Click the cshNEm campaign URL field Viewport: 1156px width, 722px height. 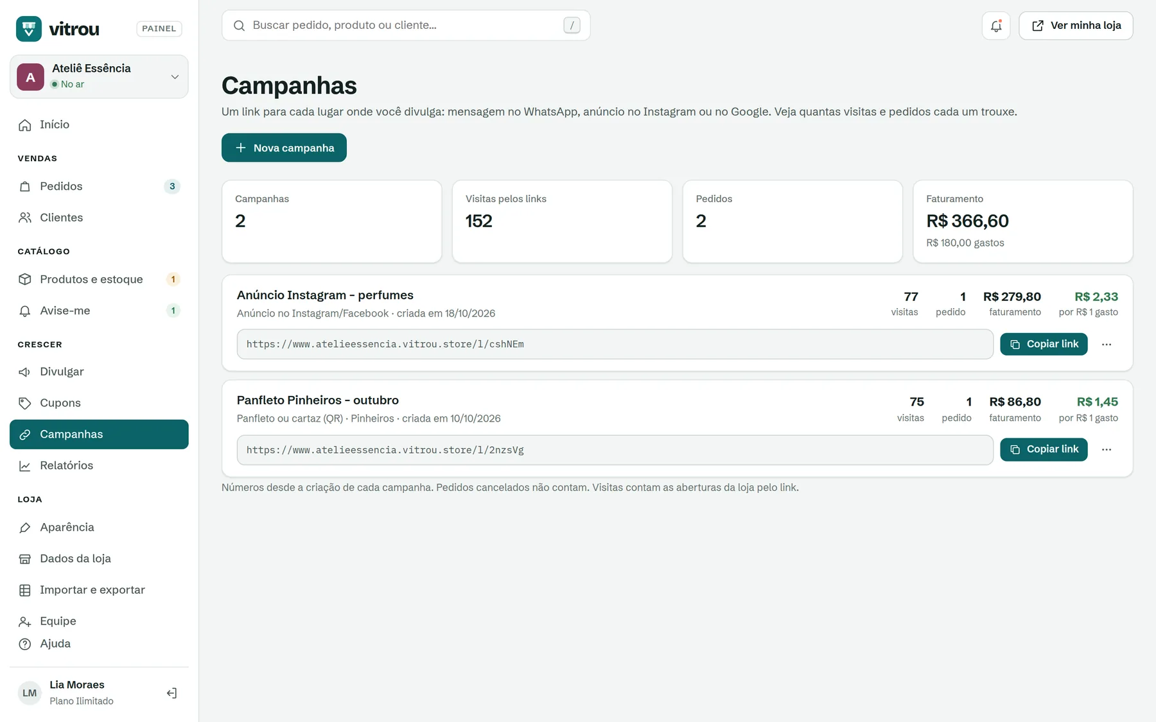pyautogui.click(x=615, y=344)
